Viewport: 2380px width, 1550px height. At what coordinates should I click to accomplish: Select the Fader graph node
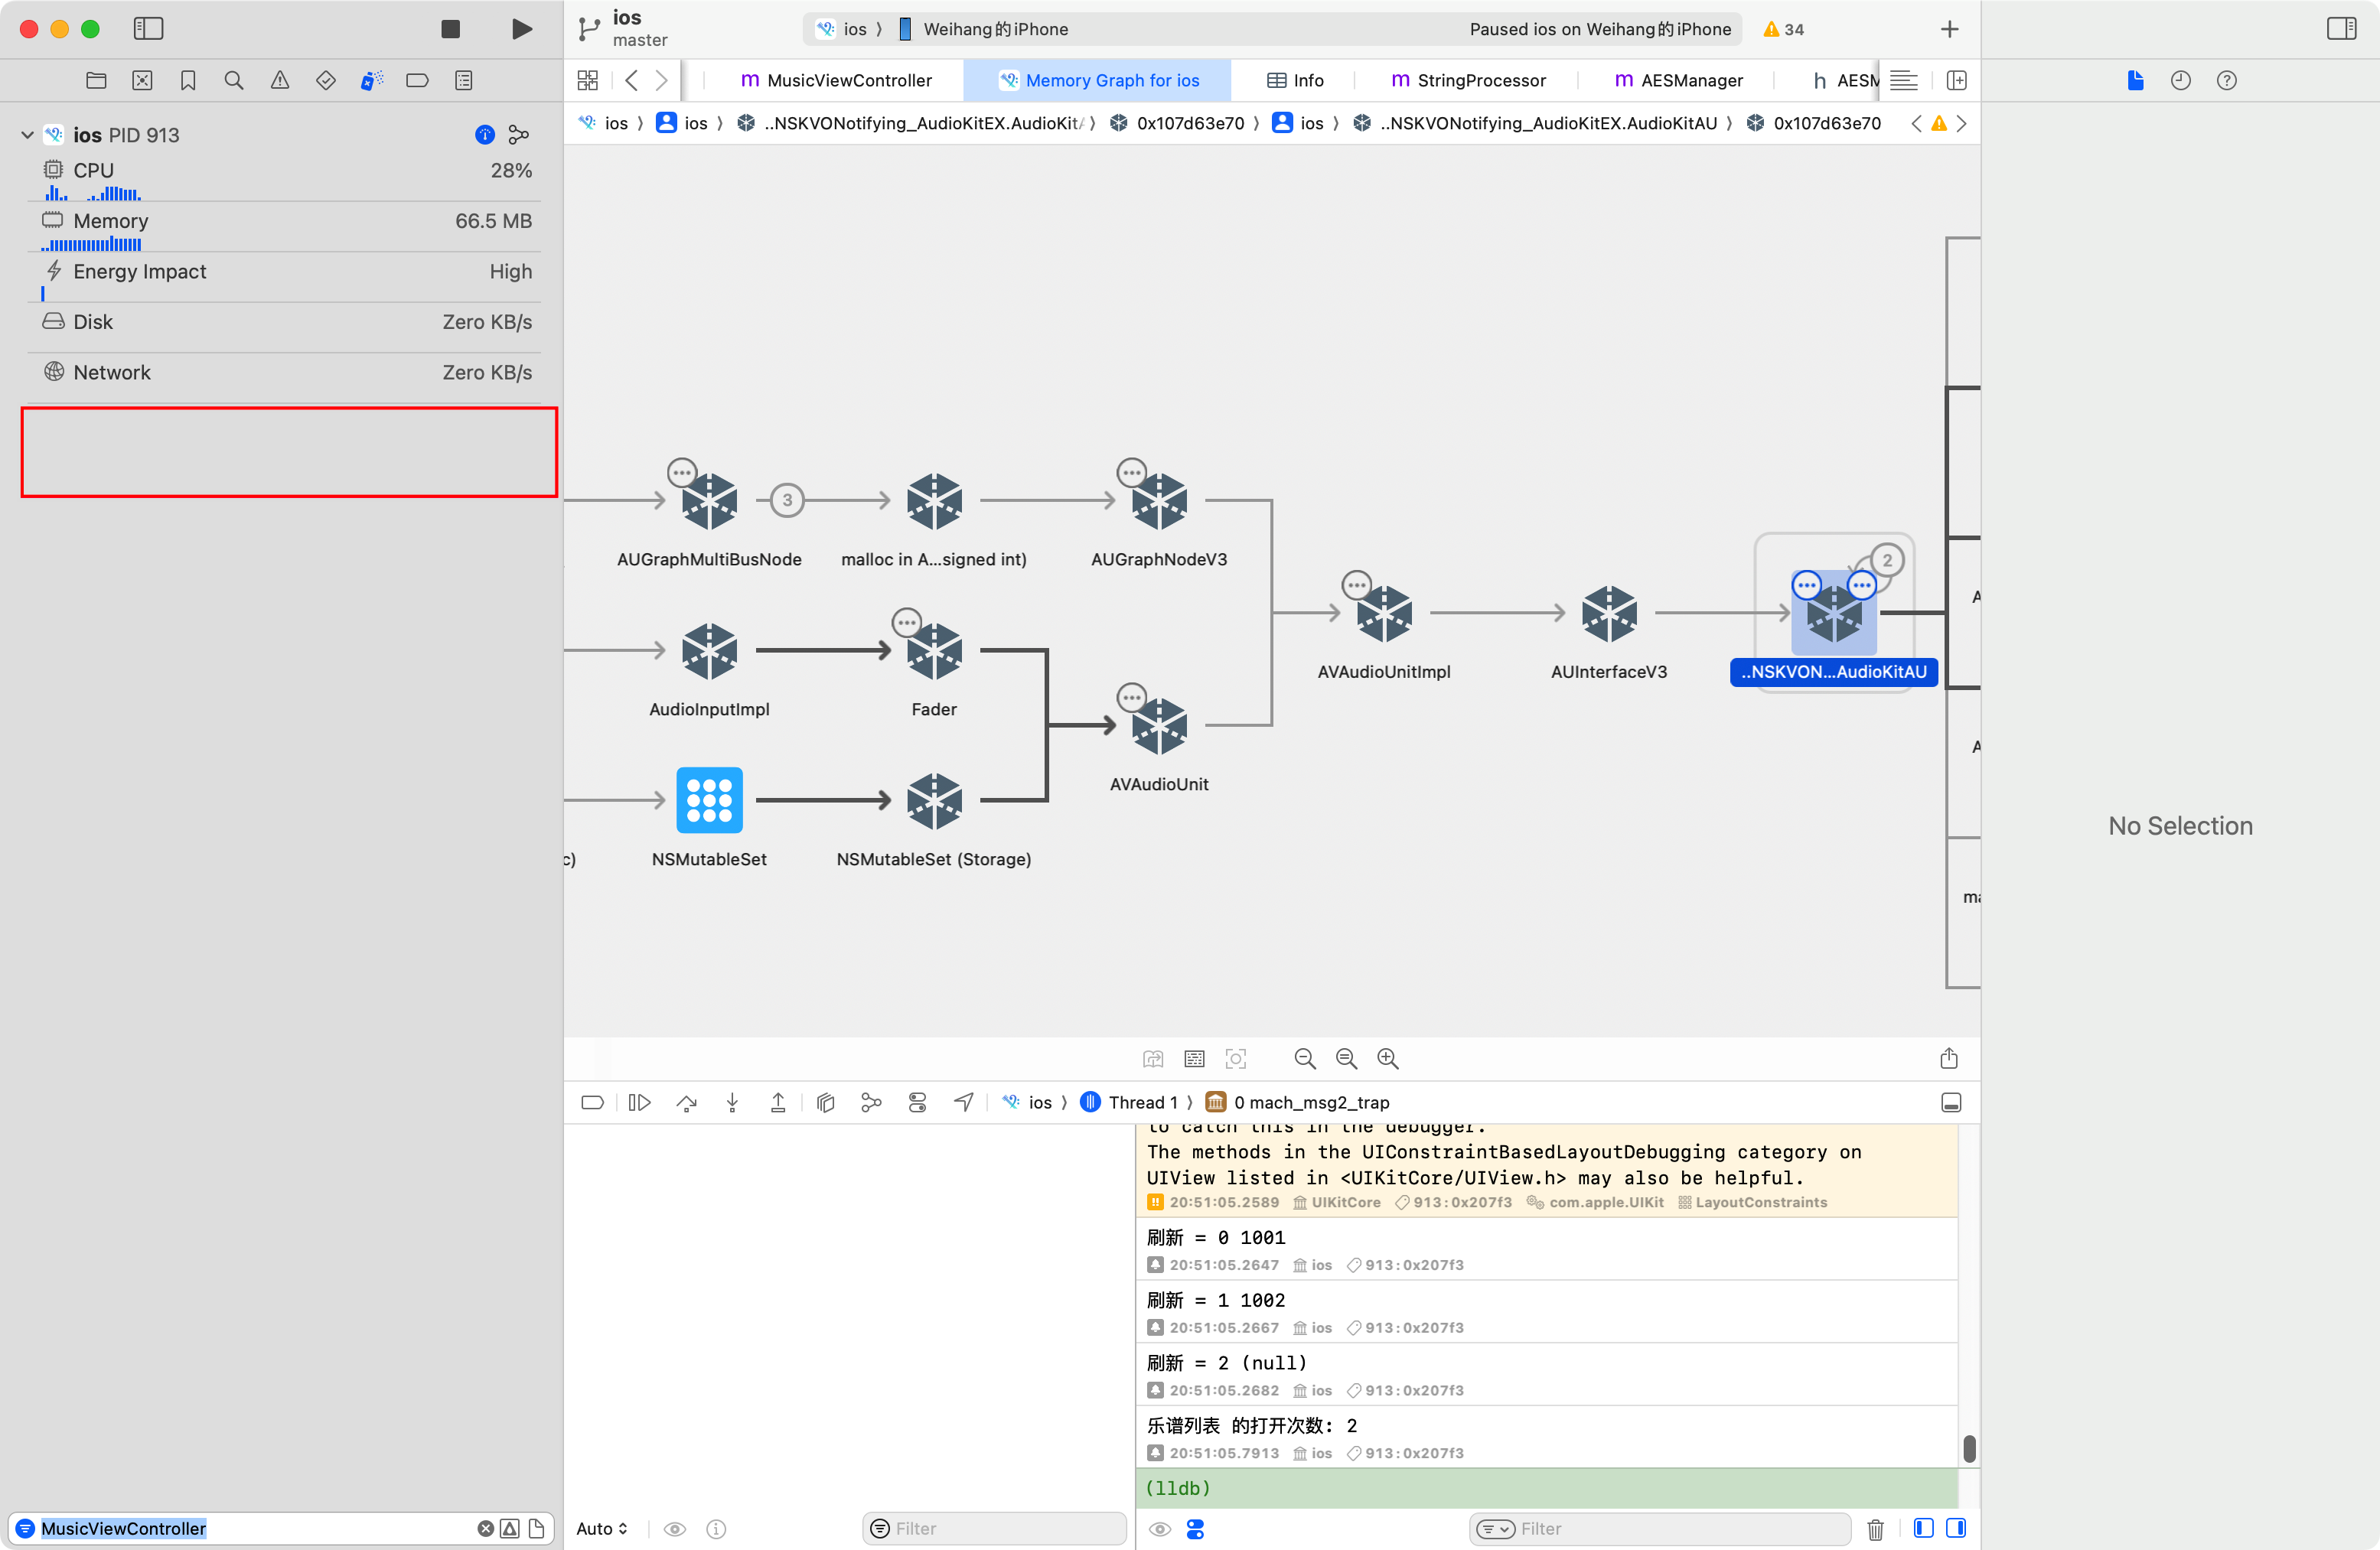point(934,651)
